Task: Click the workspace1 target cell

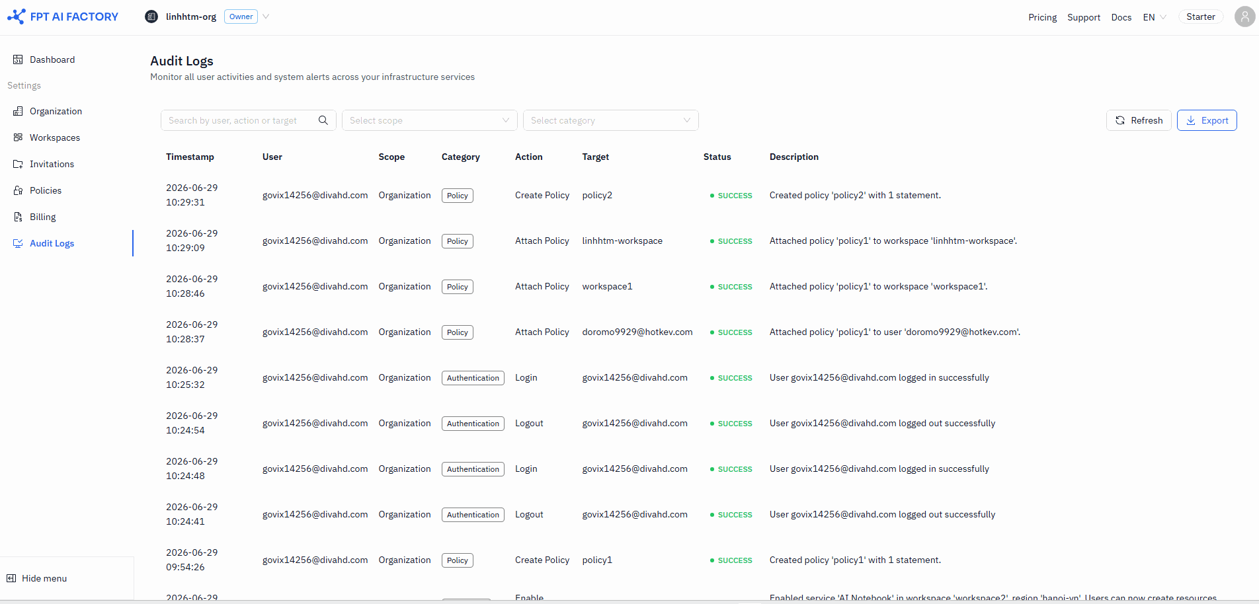Action: pos(607,286)
